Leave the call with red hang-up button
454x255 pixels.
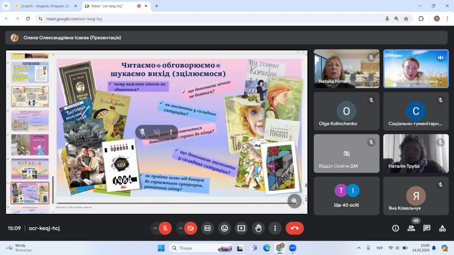pos(295,228)
